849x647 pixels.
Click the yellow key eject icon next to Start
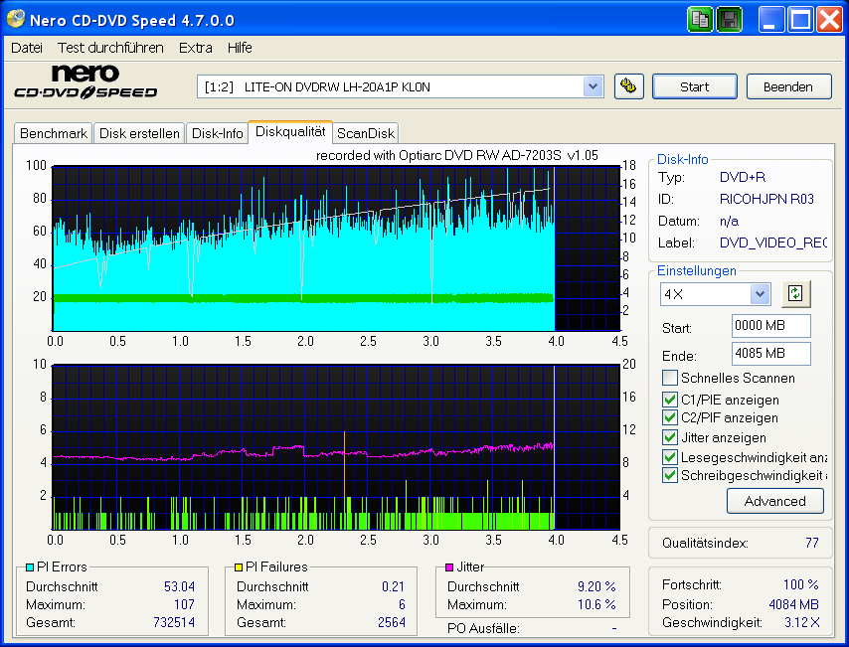629,86
